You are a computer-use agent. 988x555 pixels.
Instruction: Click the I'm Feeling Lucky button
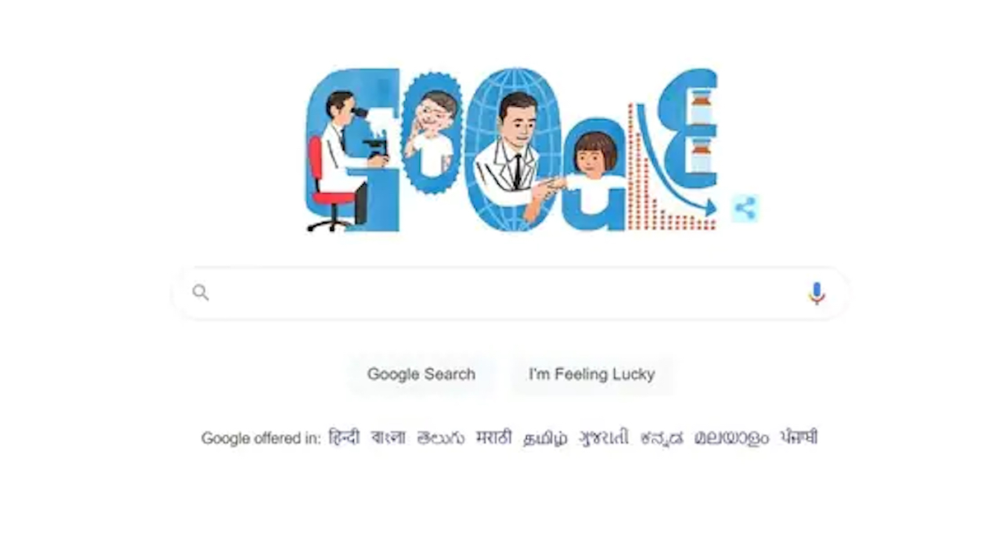coord(592,374)
